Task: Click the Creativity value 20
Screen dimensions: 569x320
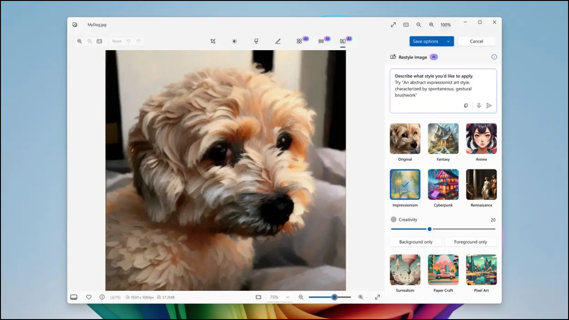Action: point(493,220)
